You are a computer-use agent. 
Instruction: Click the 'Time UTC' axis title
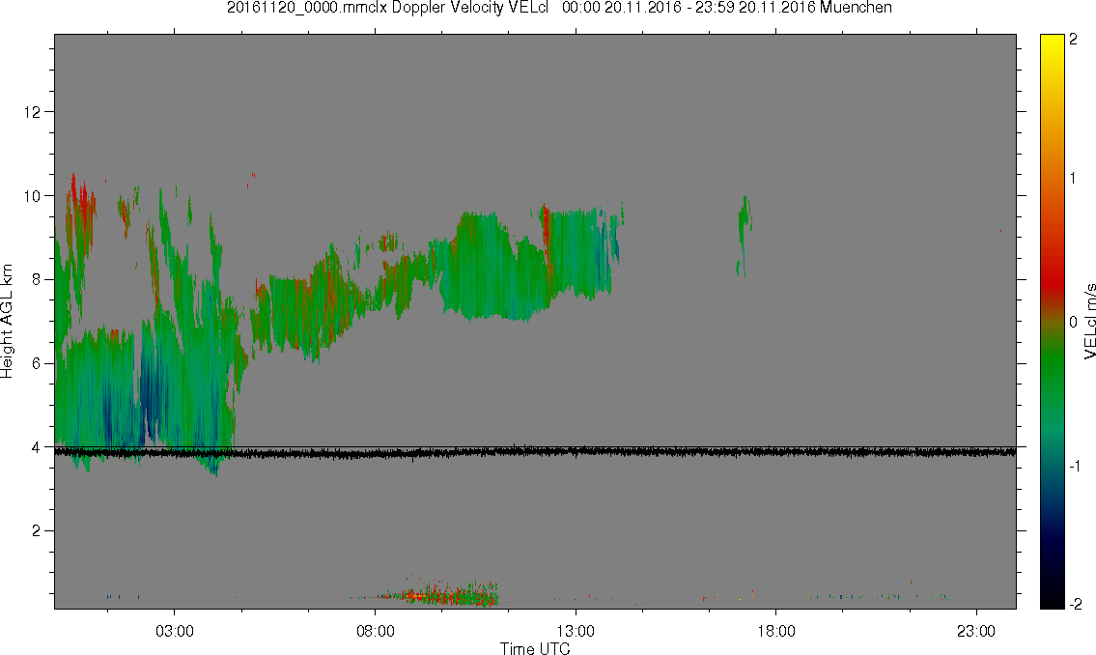pyautogui.click(x=535, y=648)
